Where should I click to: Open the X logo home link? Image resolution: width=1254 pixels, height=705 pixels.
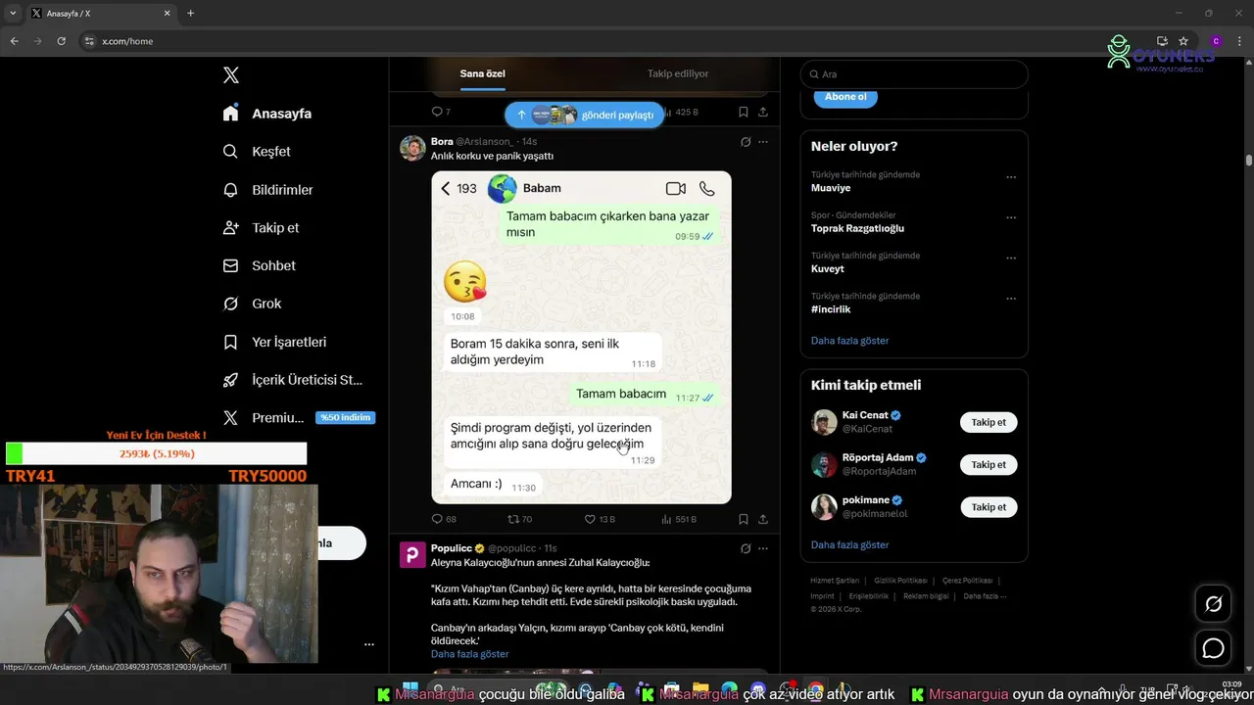point(230,75)
